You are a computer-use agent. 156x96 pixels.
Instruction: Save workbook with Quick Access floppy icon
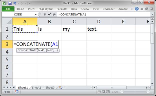click(x=10, y=3)
